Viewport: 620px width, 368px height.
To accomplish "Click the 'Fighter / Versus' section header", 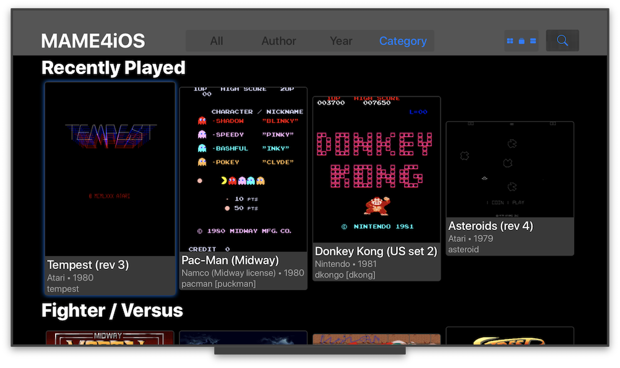I will 112,310.
